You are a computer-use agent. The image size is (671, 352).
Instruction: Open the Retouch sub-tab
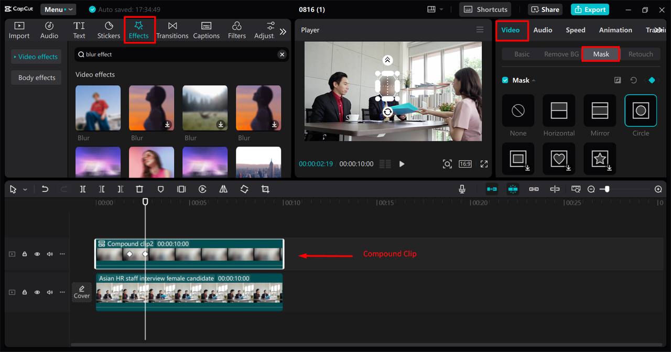(641, 54)
